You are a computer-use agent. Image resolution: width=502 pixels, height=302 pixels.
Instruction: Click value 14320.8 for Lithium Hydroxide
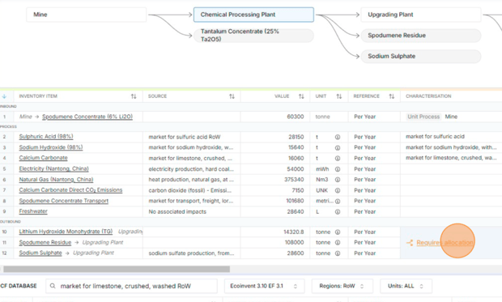[x=294, y=232]
